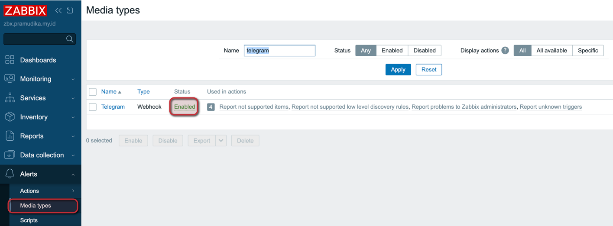Set Display actions to Specific
Screen dimensions: 613x226
click(x=588, y=50)
